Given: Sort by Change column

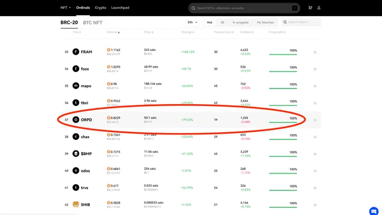Looking at the screenshot, I should coord(188,32).
